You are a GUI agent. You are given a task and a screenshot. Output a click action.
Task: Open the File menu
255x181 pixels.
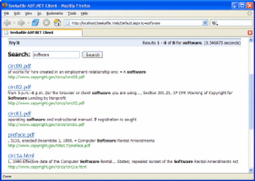[6, 13]
